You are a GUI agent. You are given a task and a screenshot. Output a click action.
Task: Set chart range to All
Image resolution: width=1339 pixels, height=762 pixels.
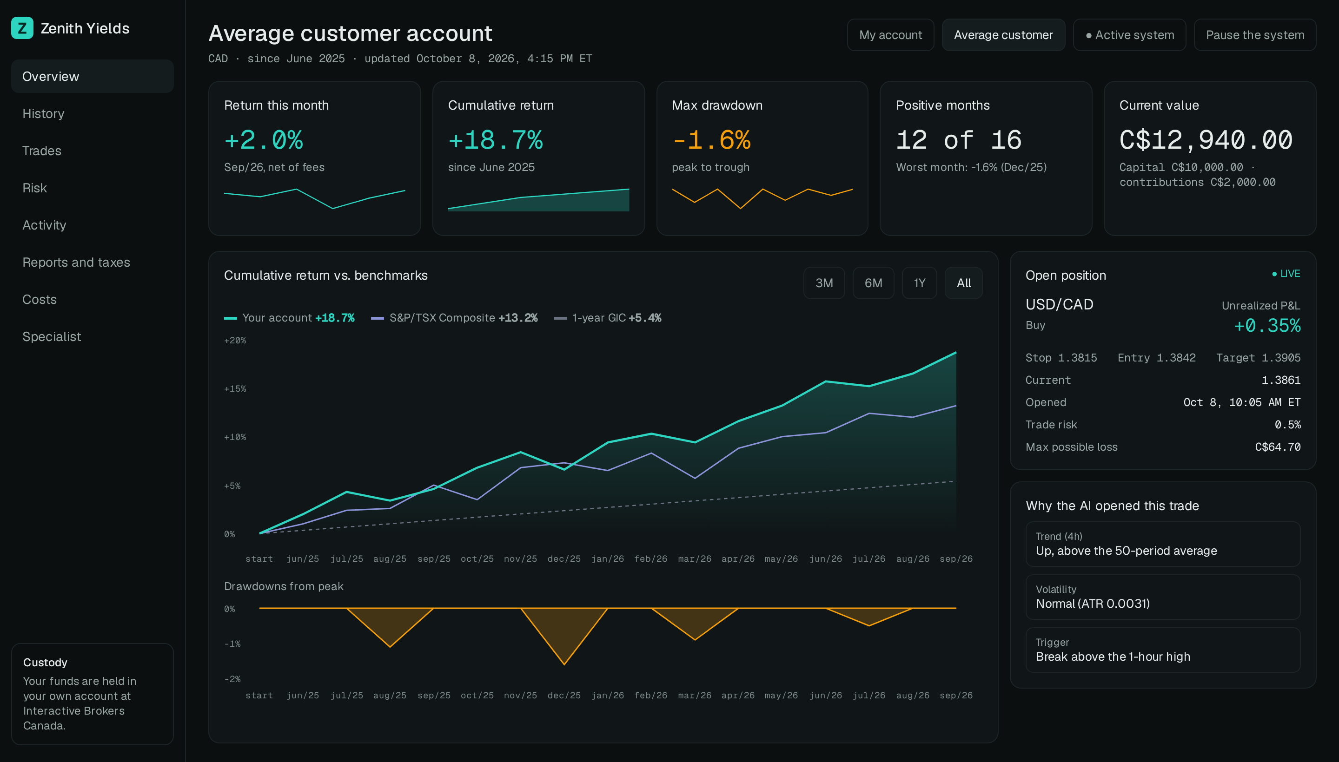click(963, 283)
